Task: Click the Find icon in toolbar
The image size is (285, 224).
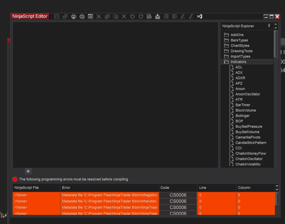Action: tap(149, 16)
